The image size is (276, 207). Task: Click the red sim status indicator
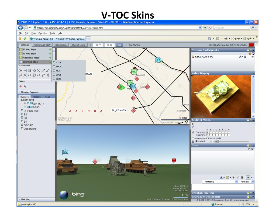click(251, 45)
